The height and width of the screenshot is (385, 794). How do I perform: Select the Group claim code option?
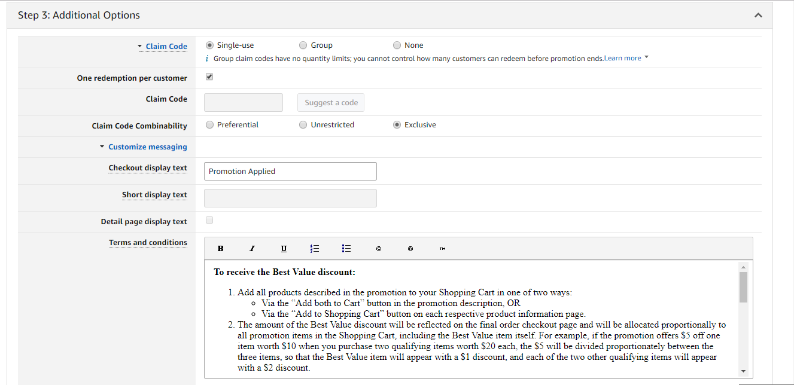tap(303, 45)
